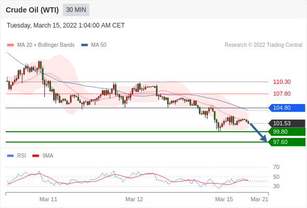Viewport: 307px width, 208px height.
Task: Click the green 99.80 support price tag
Action: coord(287,132)
